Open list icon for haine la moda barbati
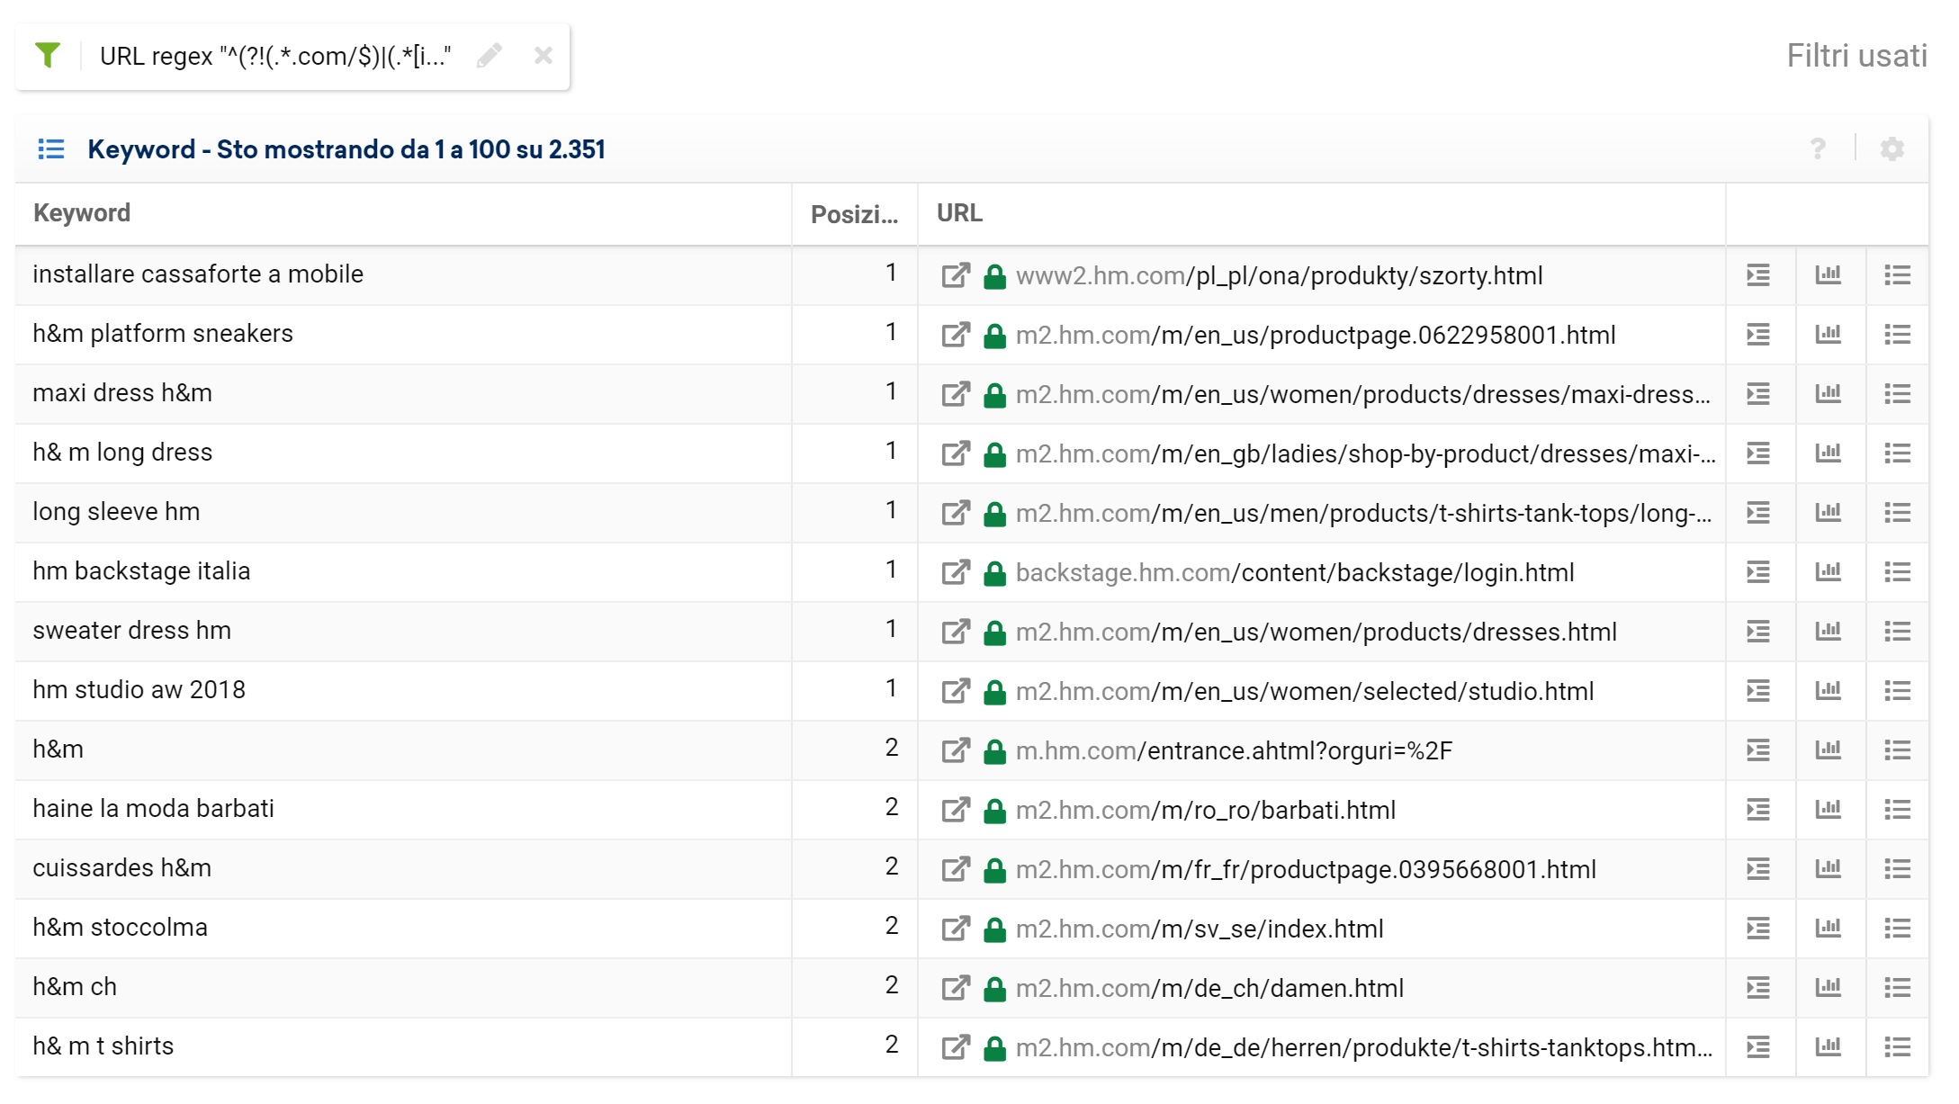Screen dimensions: 1959x1104 pos(1898,810)
